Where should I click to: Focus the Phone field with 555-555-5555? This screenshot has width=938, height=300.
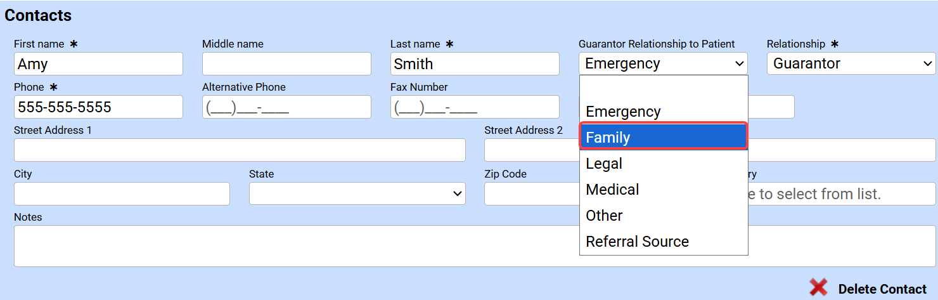[x=98, y=107]
